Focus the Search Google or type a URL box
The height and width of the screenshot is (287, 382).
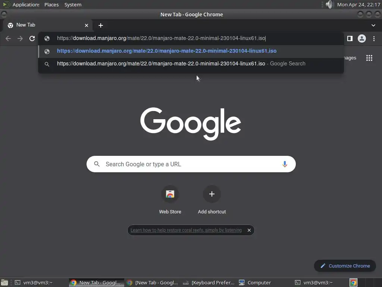pos(191,164)
